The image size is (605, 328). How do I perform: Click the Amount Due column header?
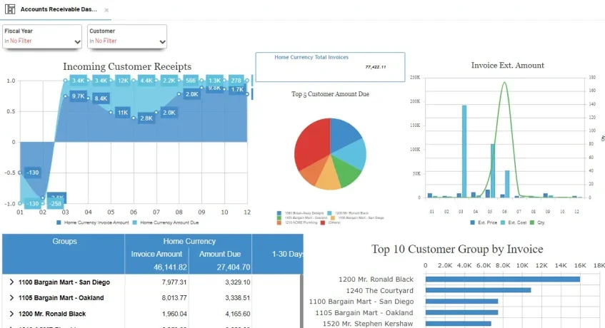point(220,254)
